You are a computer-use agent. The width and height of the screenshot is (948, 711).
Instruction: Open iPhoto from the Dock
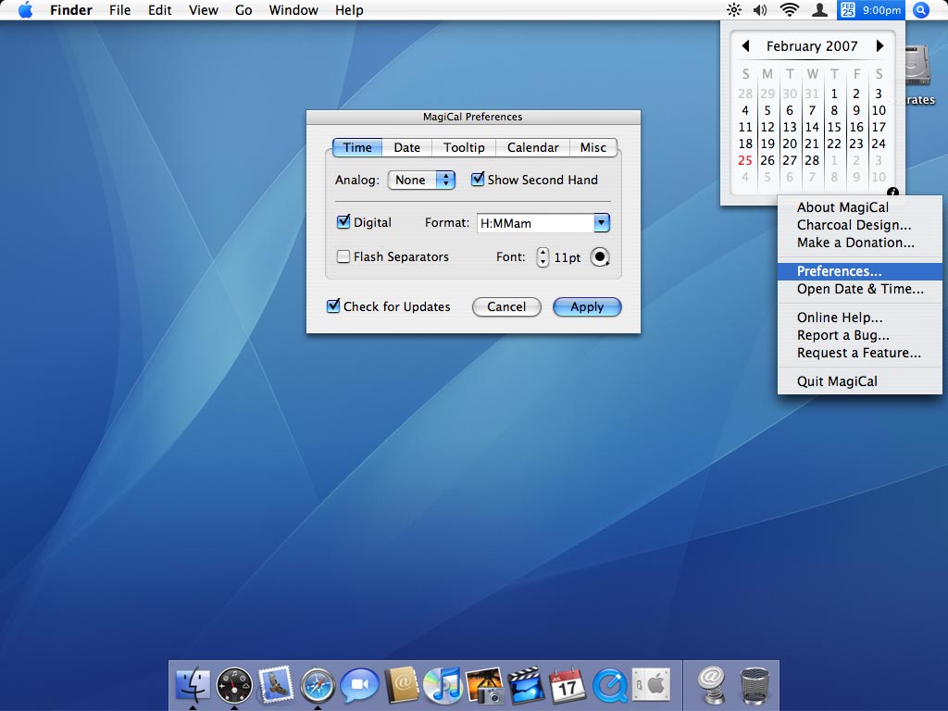485,686
